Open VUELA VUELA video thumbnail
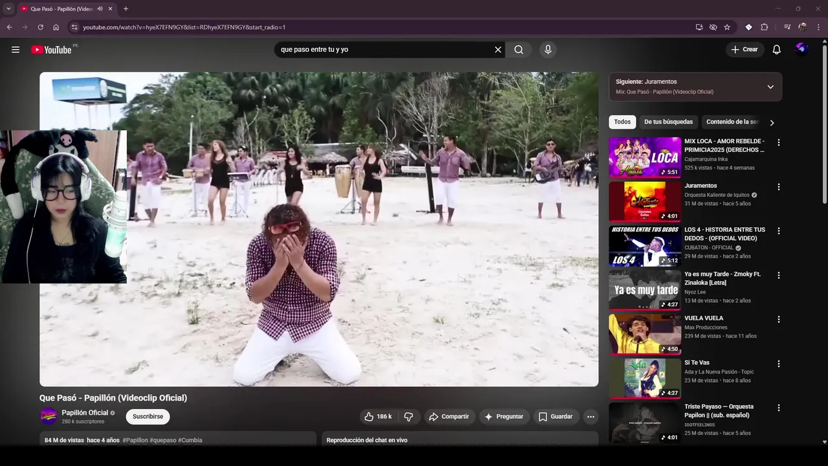Viewport: 828px width, 466px height. click(x=644, y=334)
